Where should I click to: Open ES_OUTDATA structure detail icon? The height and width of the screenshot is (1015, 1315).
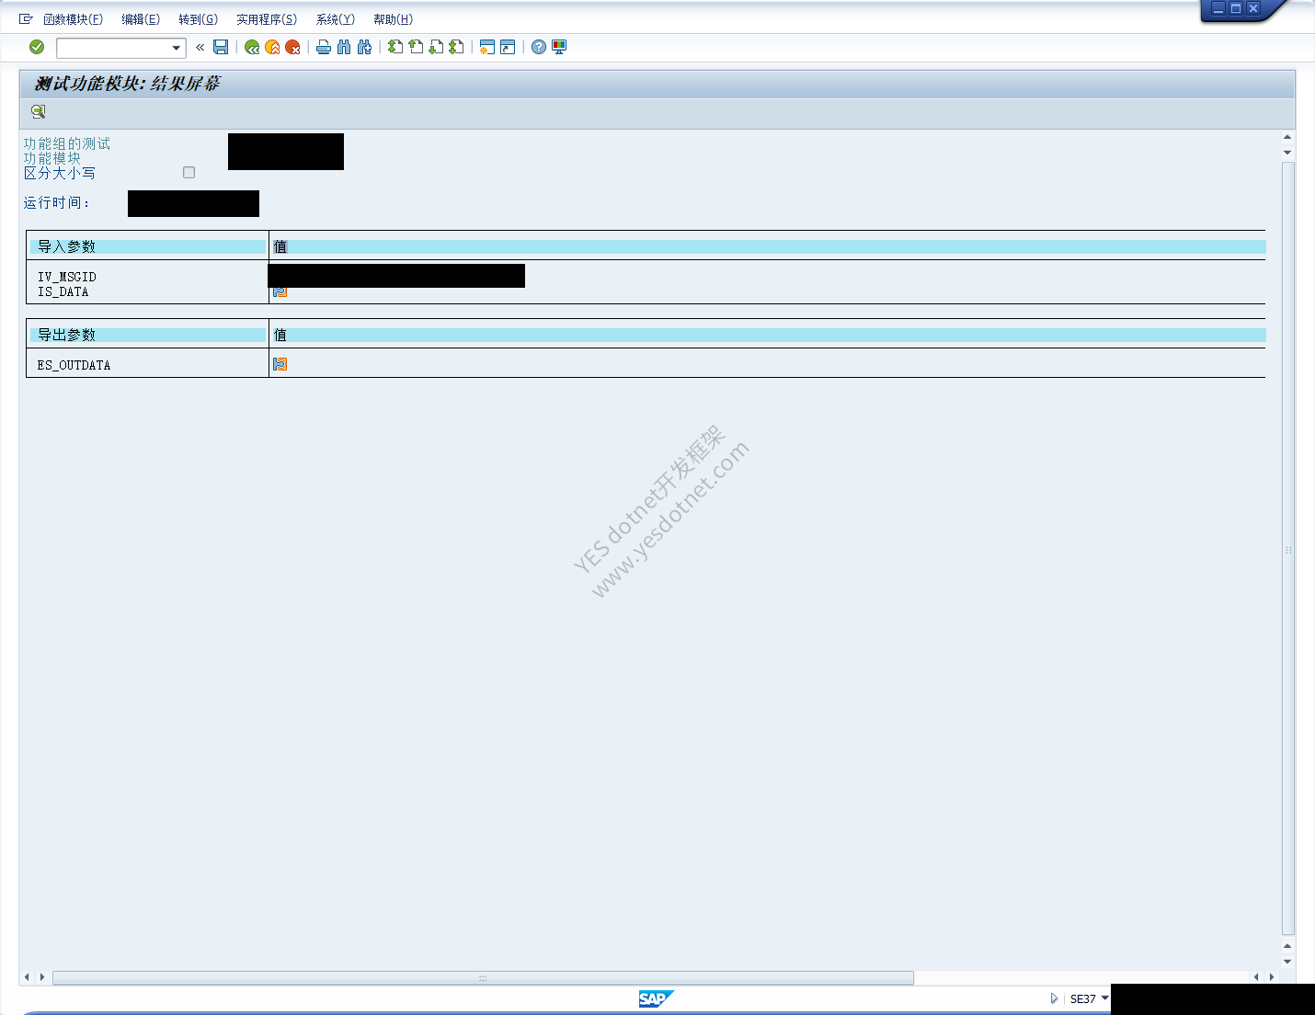click(280, 364)
